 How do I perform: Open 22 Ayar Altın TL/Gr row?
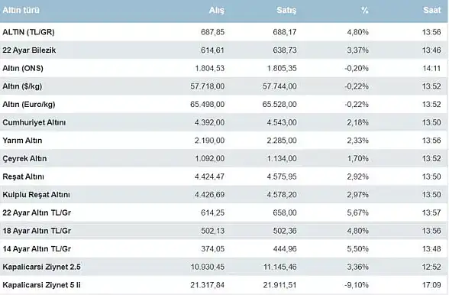click(x=224, y=212)
